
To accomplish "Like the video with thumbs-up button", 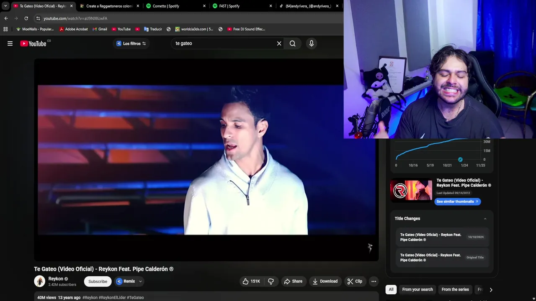I will [251, 281].
